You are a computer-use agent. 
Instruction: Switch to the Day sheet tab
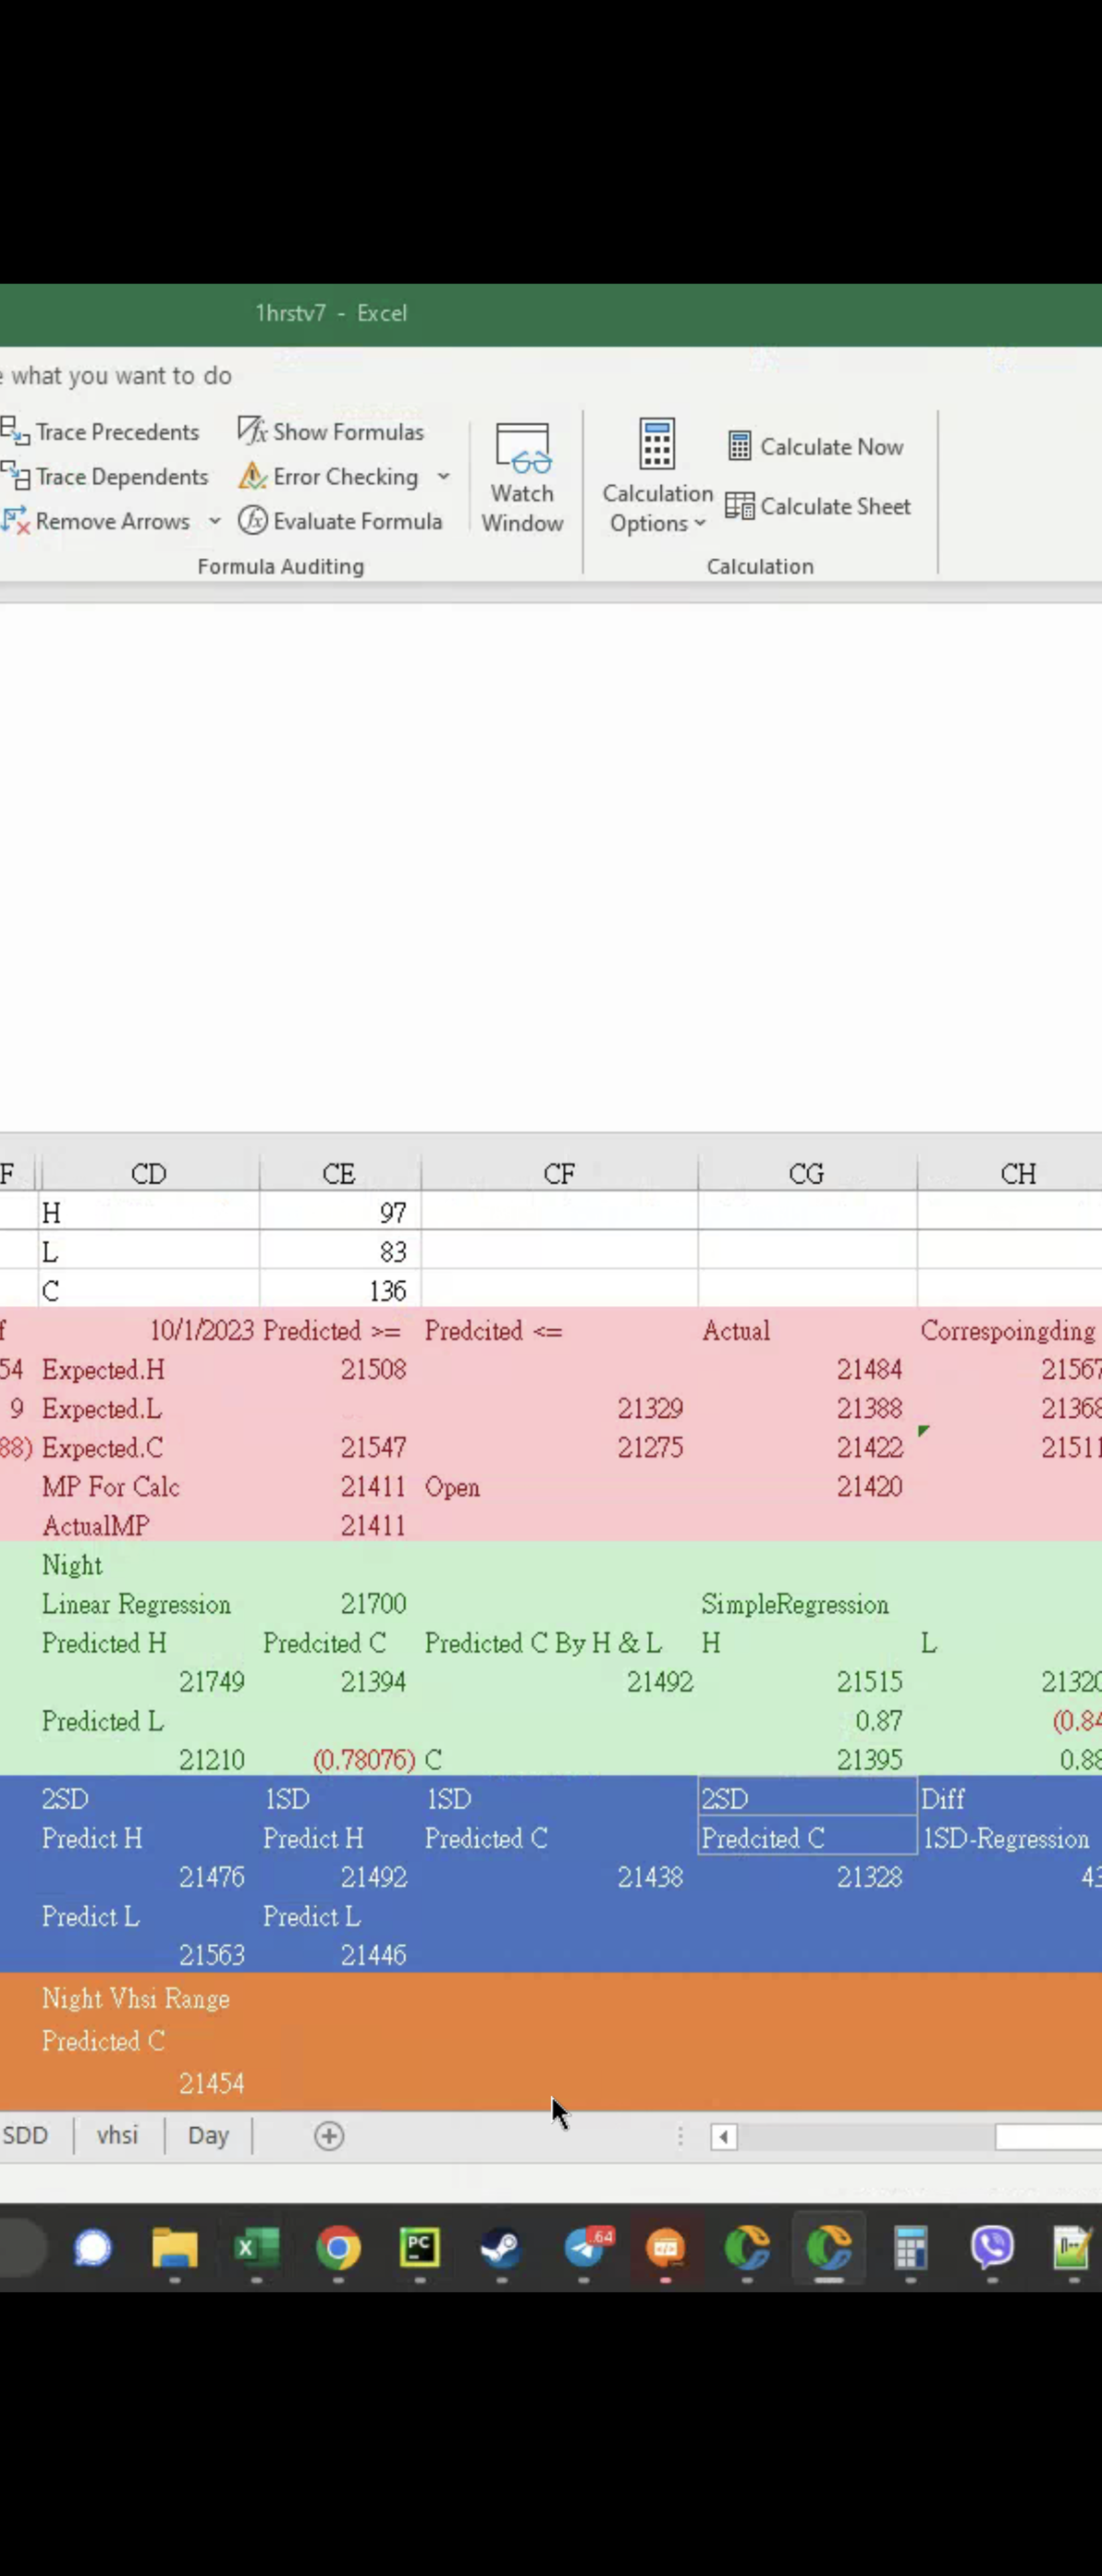[208, 2135]
